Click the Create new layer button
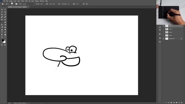This screenshot has width=185, height=104. [x=179, y=103]
